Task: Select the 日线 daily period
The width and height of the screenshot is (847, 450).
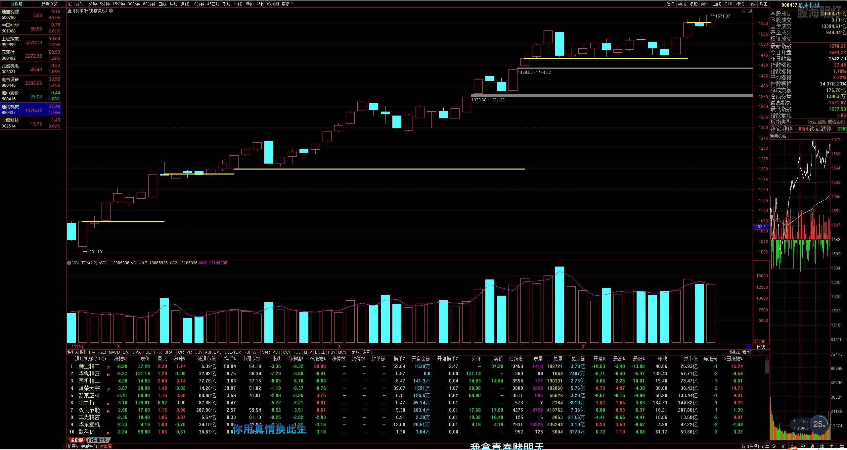Action: pos(162,4)
